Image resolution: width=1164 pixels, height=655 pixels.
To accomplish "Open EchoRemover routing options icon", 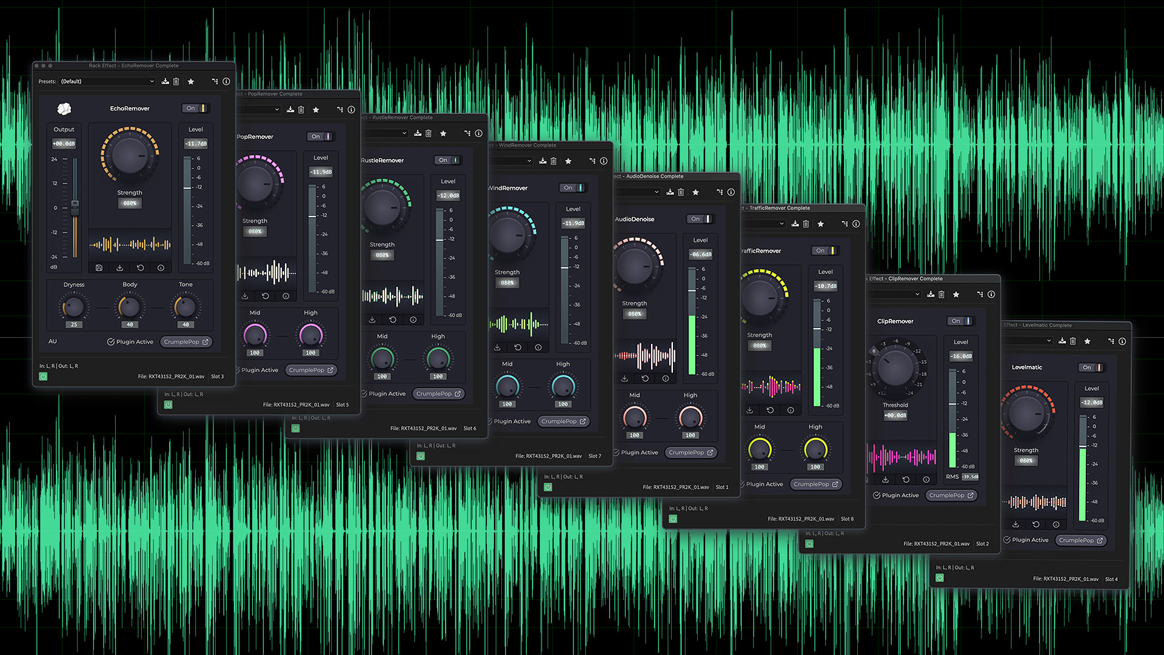I will click(215, 81).
